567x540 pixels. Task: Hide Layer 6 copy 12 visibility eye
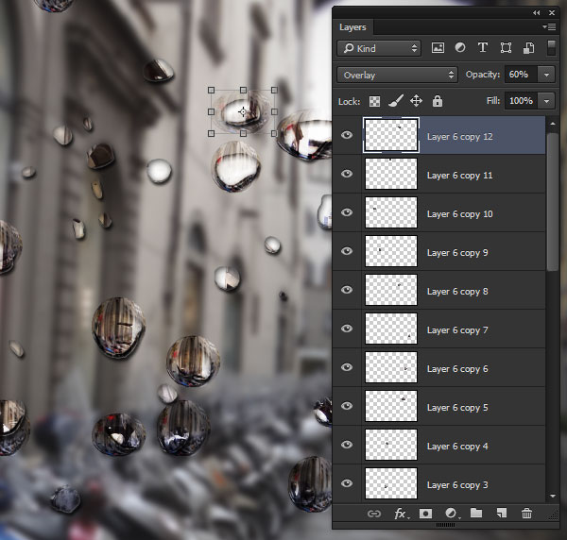(347, 136)
